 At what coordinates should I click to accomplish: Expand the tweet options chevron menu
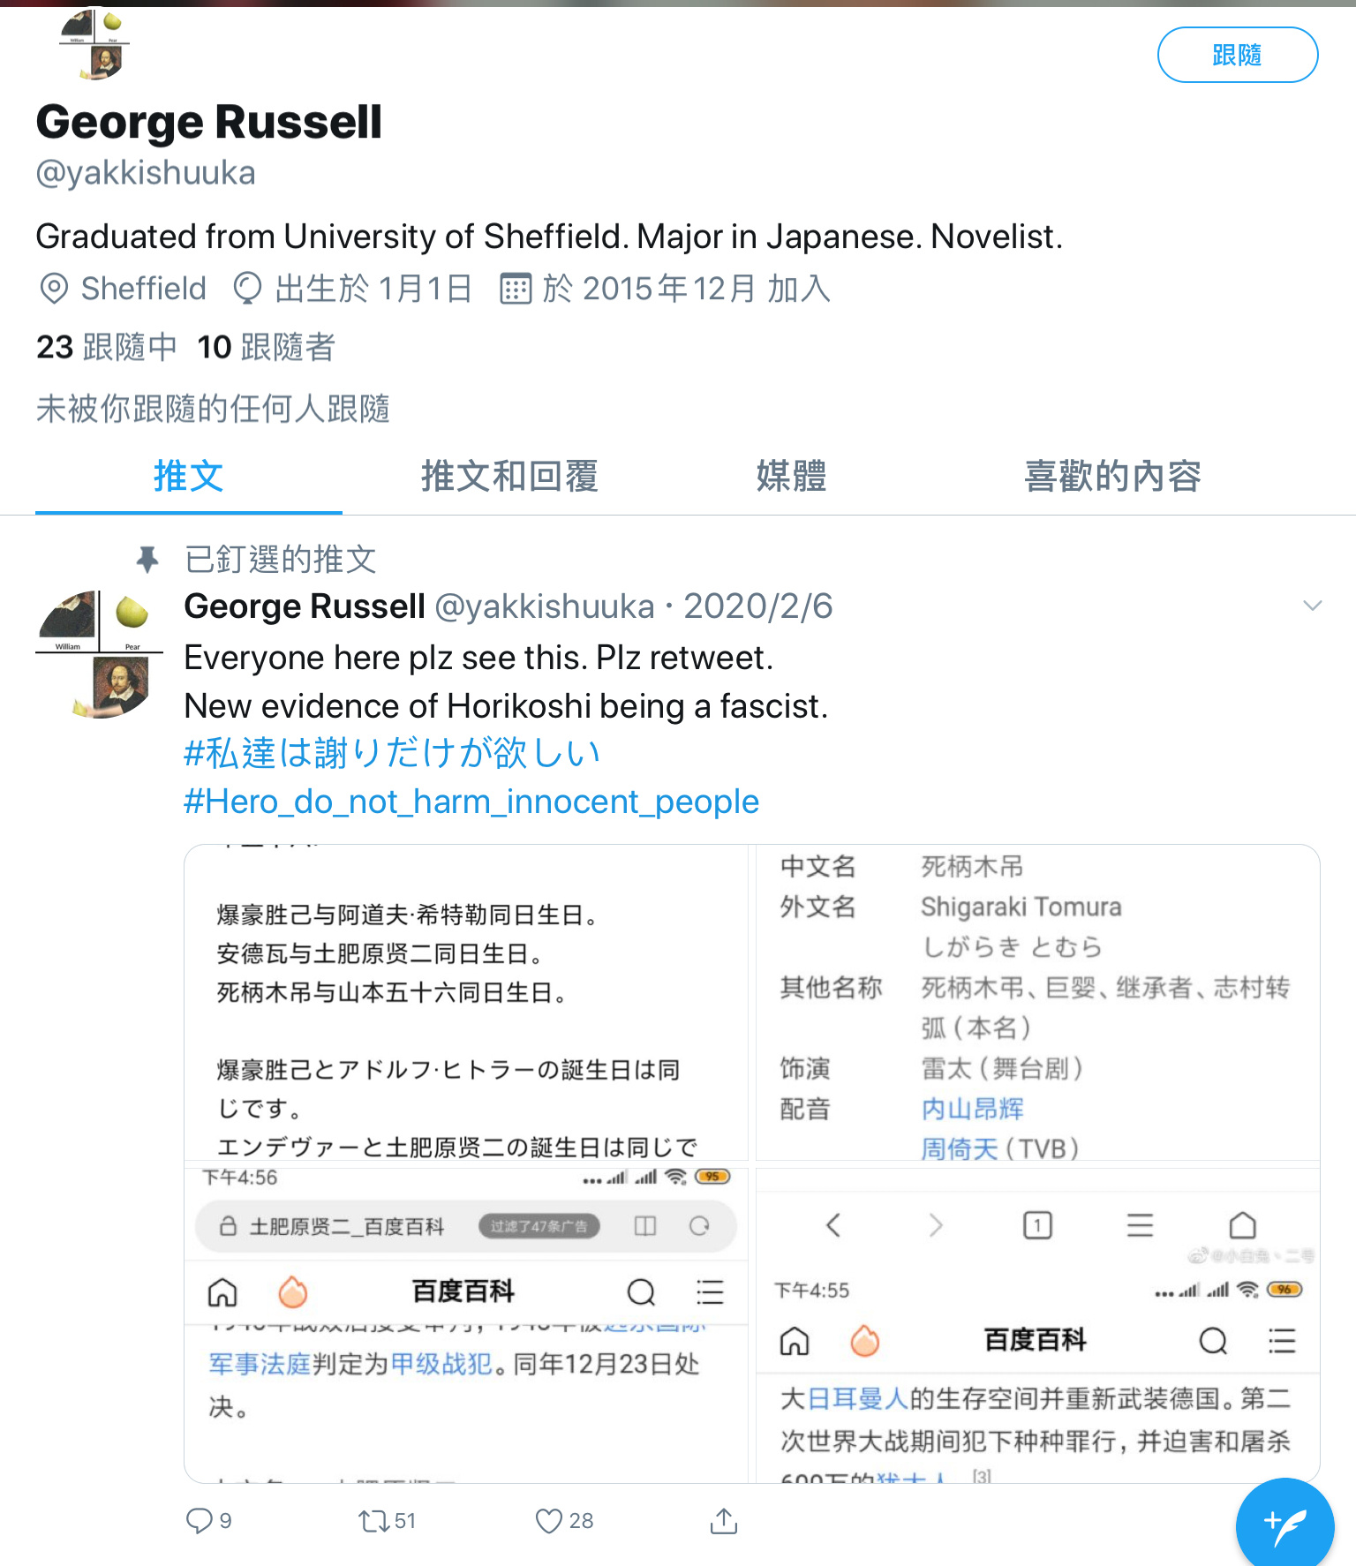[x=1313, y=606]
